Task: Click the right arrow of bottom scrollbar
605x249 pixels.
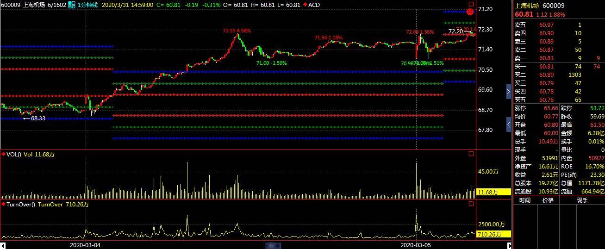Action: [x=510, y=245]
